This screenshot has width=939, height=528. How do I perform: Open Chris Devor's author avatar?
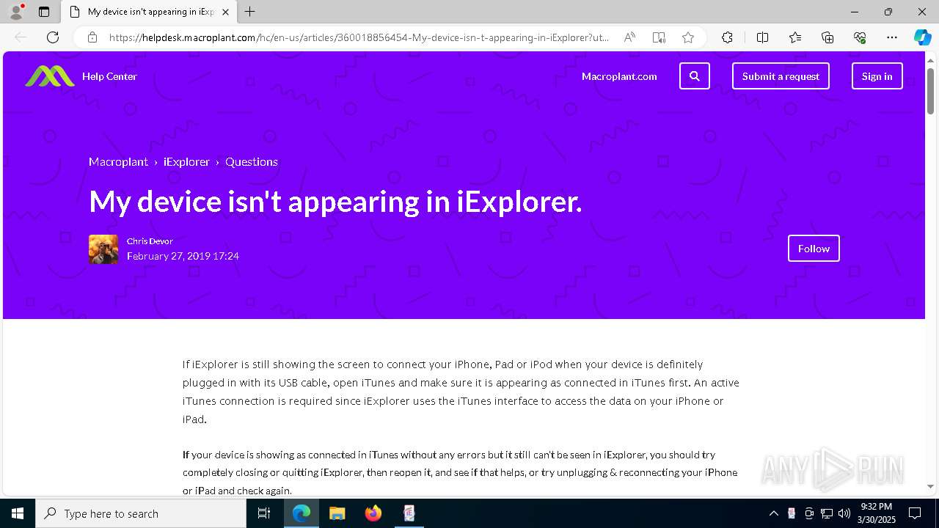tap(103, 249)
